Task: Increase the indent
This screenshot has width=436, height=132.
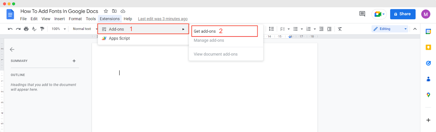Action: [x=329, y=29]
